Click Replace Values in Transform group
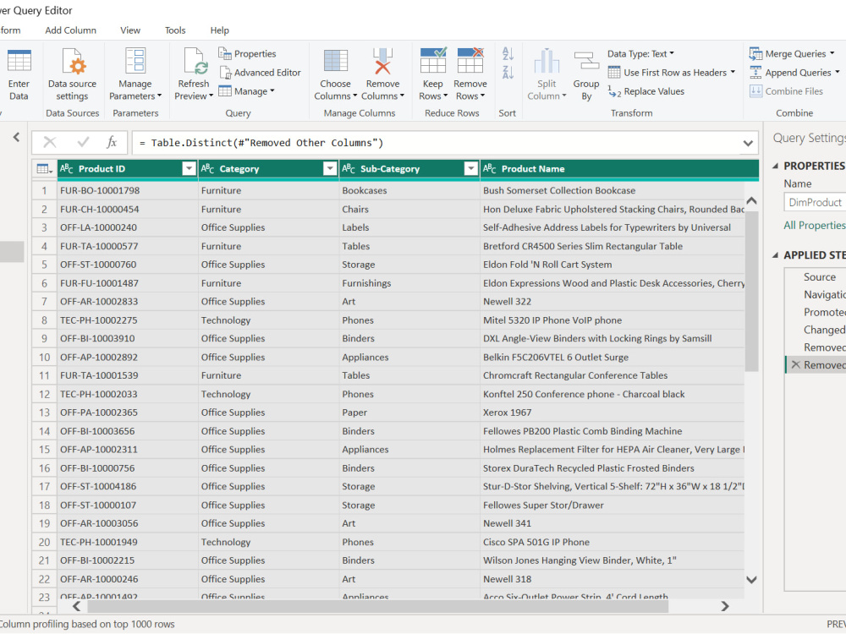846x634 pixels. pos(646,91)
